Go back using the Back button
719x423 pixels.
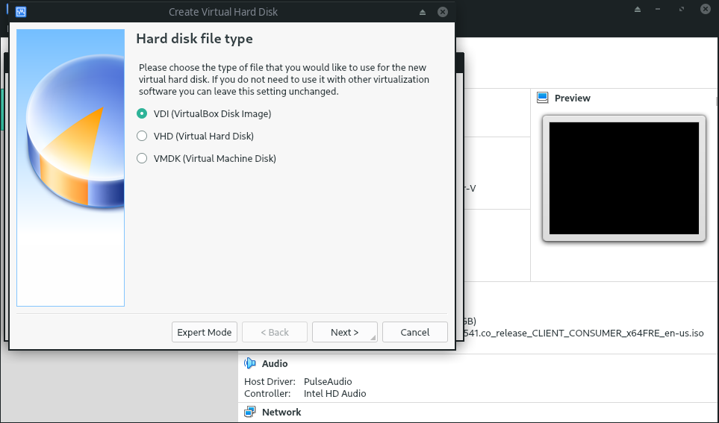[x=274, y=332]
